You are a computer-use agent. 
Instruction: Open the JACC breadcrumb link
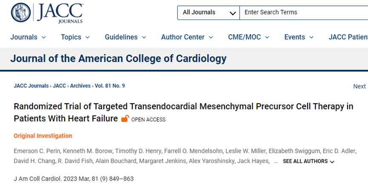coord(60,86)
